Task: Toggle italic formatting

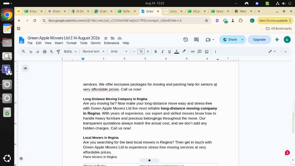Action: click(162, 52)
